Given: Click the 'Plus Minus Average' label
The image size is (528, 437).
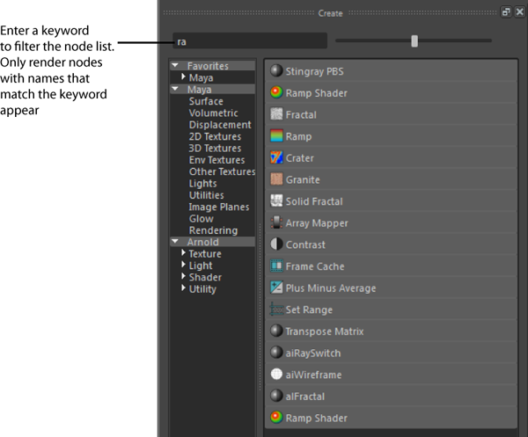Looking at the screenshot, I should point(331,288).
